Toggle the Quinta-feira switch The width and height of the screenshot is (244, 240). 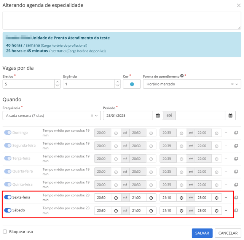[8, 184]
